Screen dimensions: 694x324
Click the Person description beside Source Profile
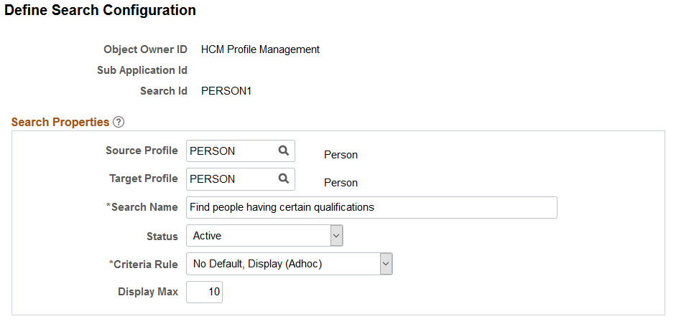pyautogui.click(x=341, y=154)
